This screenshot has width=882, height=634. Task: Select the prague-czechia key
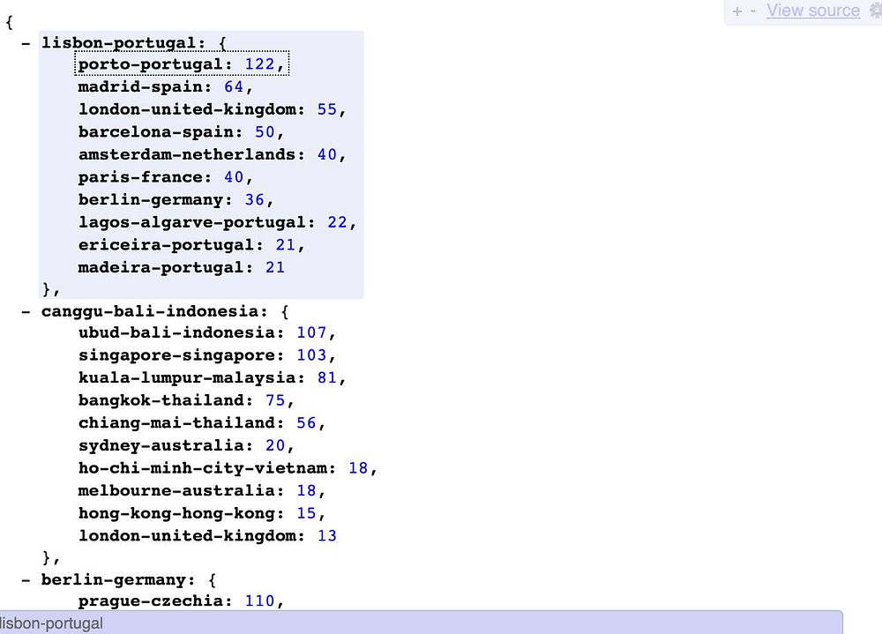pyautogui.click(x=150, y=601)
